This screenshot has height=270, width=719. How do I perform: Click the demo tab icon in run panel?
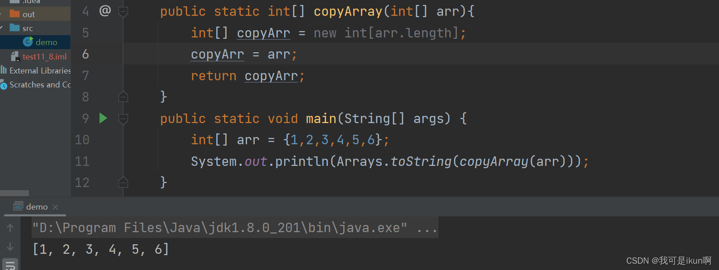pos(18,206)
